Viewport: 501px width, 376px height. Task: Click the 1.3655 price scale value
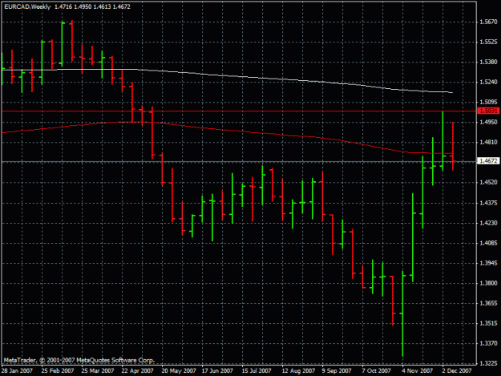coord(488,303)
